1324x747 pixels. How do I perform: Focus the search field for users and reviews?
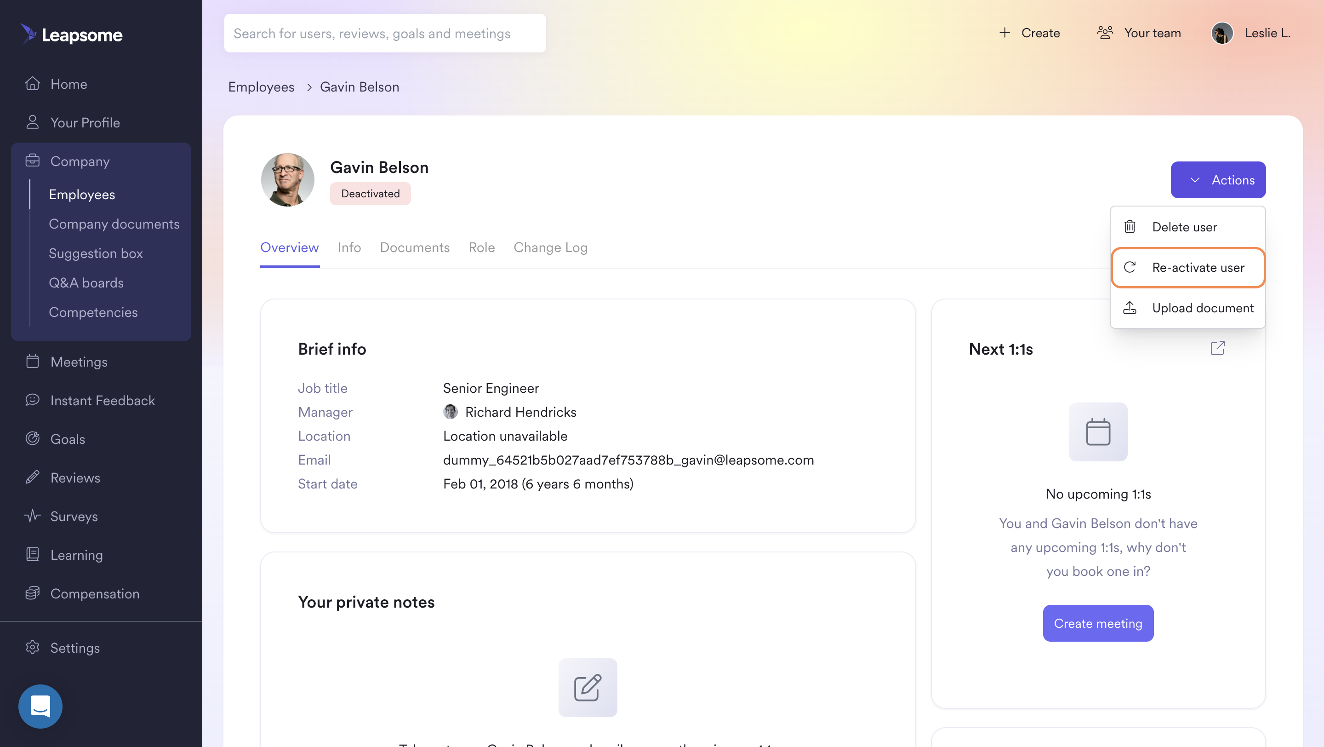pos(384,33)
